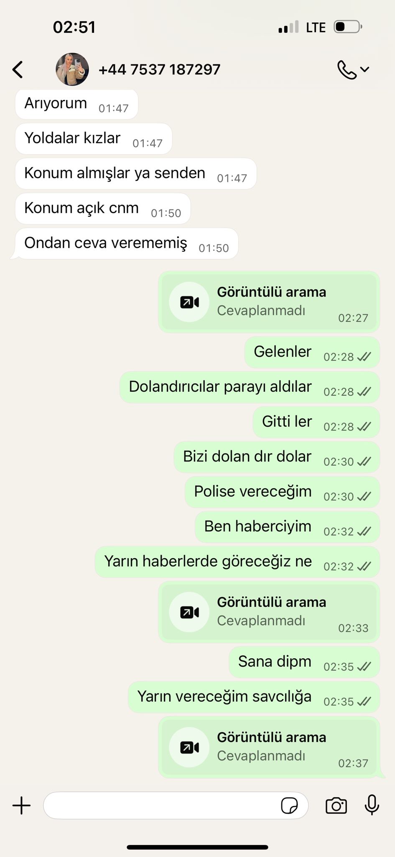The image size is (395, 857).
Task: Tap the back arrow icon
Action: [18, 69]
